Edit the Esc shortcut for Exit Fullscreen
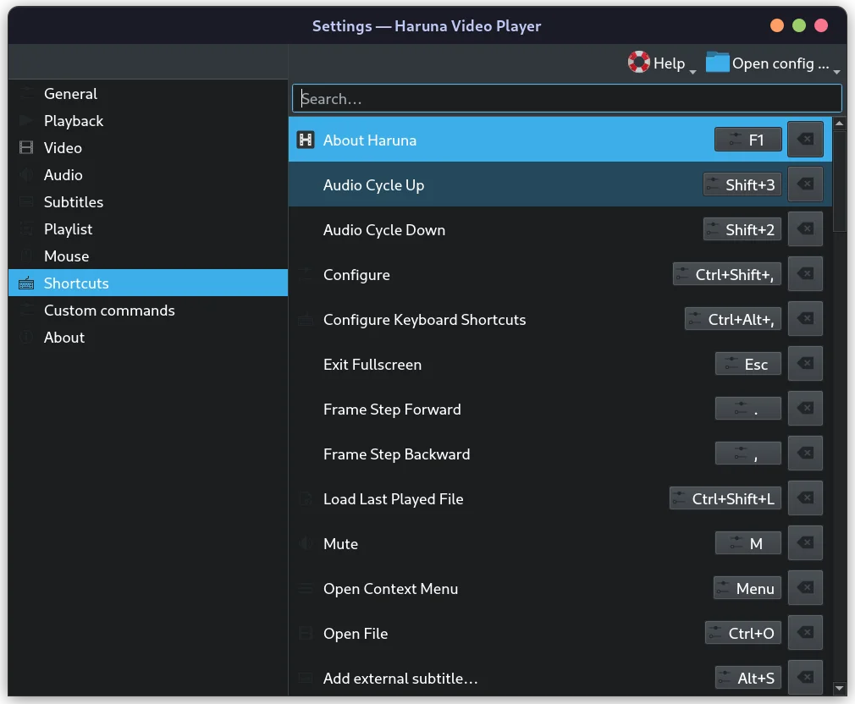Screen dimensions: 855x704 coord(747,364)
